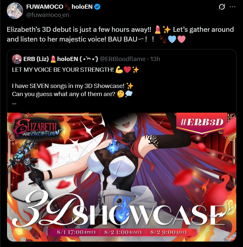Click the thinking face emoji

(121, 94)
